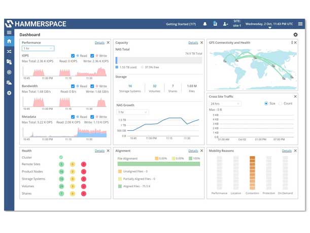This screenshot has width=310, height=233.
Task: Select the Count radio button
Action: (x=280, y=103)
